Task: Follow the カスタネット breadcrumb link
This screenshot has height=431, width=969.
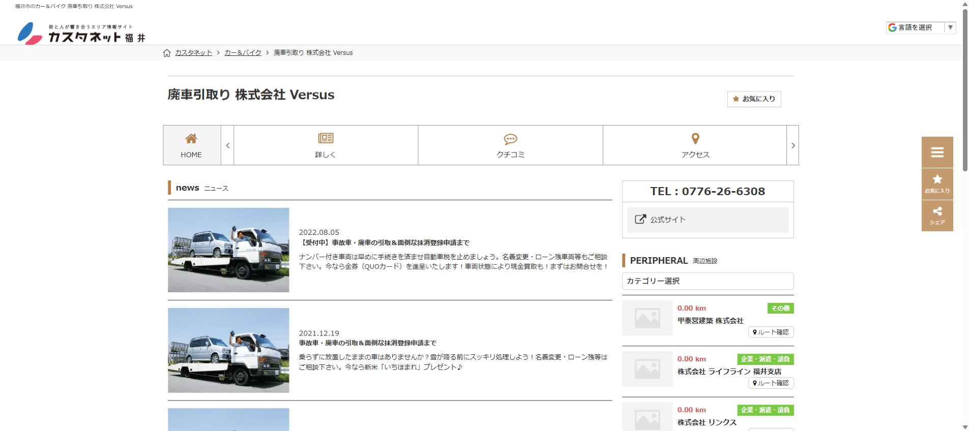Action: tap(193, 53)
